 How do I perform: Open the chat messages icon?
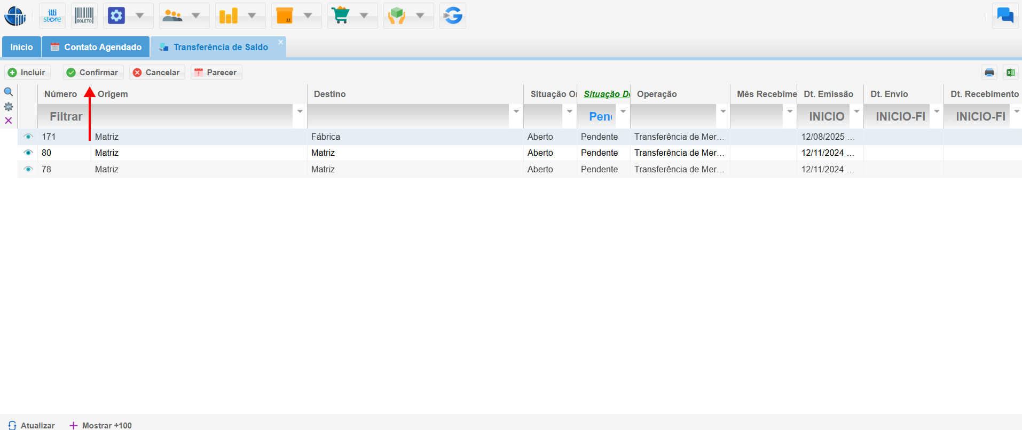(1005, 15)
